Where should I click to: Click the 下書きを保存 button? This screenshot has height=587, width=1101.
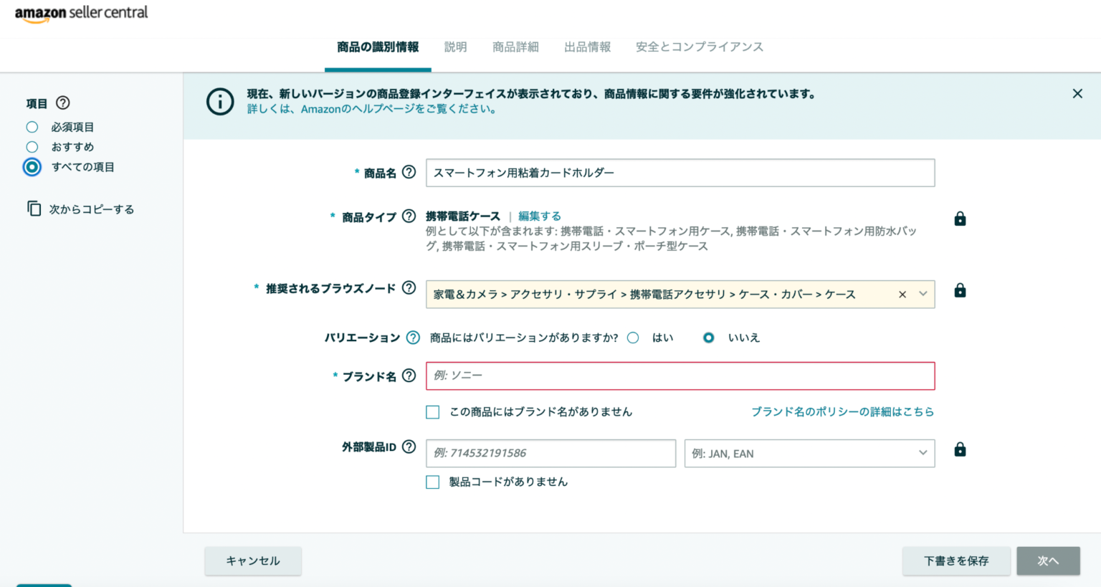click(956, 560)
